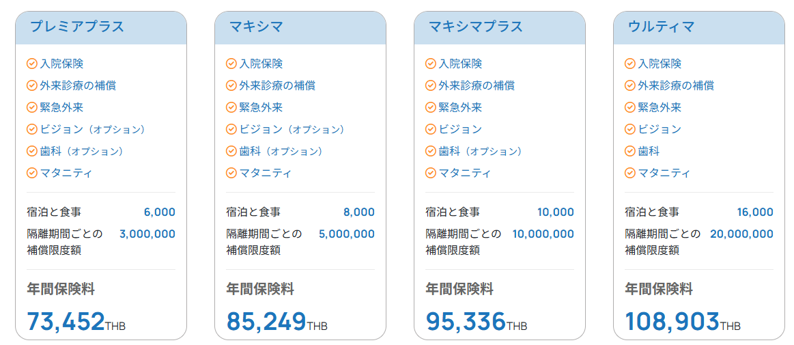Select the マキシマ plan header
Screen dimensions: 794x345
click(256, 27)
